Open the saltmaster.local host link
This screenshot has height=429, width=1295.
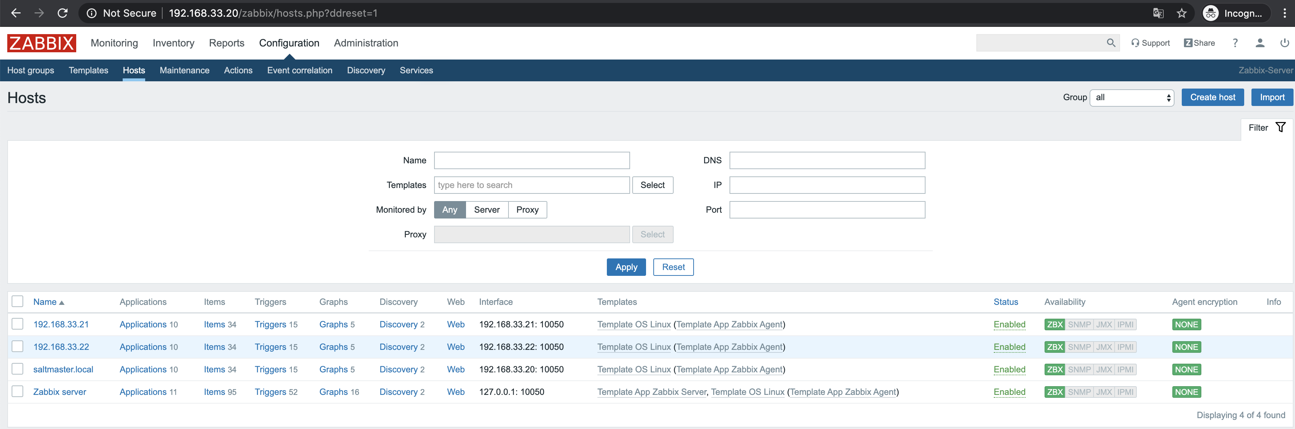(64, 369)
